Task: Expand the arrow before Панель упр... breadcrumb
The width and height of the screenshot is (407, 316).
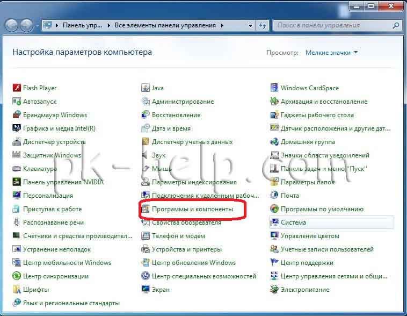Action: click(57, 25)
